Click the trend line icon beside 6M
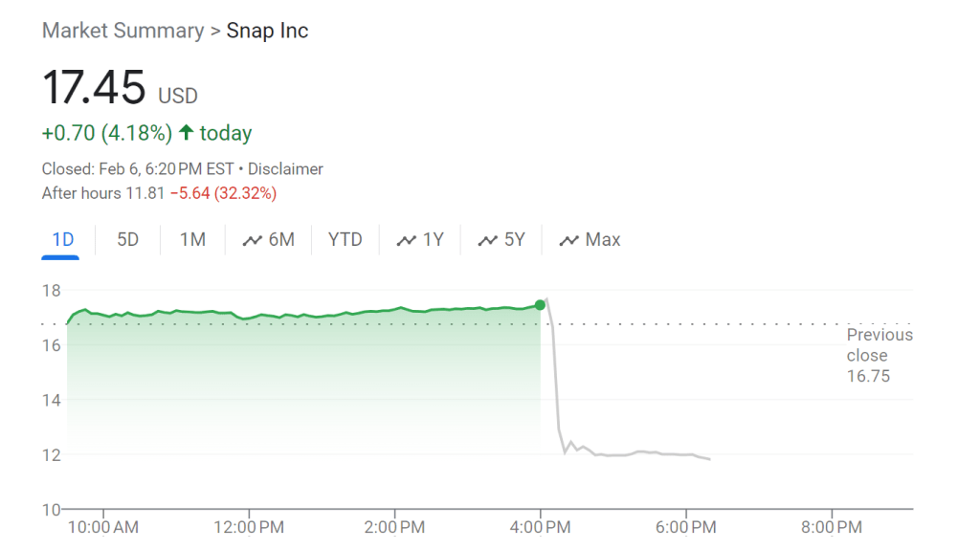The image size is (980, 550). pyautogui.click(x=253, y=241)
